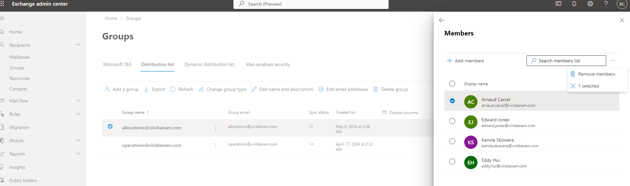This screenshot has width=630, height=186.
Task: Open Mailboxes in sidebar
Action: click(x=20, y=57)
